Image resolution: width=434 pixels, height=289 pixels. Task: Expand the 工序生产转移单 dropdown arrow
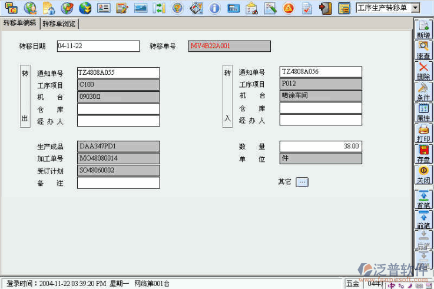coord(416,8)
